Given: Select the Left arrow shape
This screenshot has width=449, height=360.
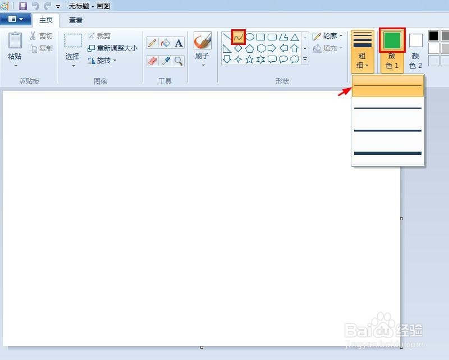Looking at the screenshot, I should coord(283,48).
